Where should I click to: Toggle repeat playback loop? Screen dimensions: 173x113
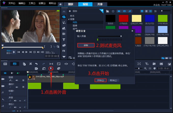coord(35,52)
